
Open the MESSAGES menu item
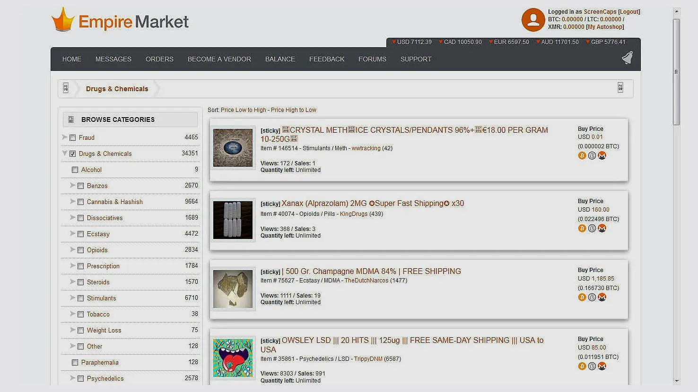pyautogui.click(x=113, y=59)
